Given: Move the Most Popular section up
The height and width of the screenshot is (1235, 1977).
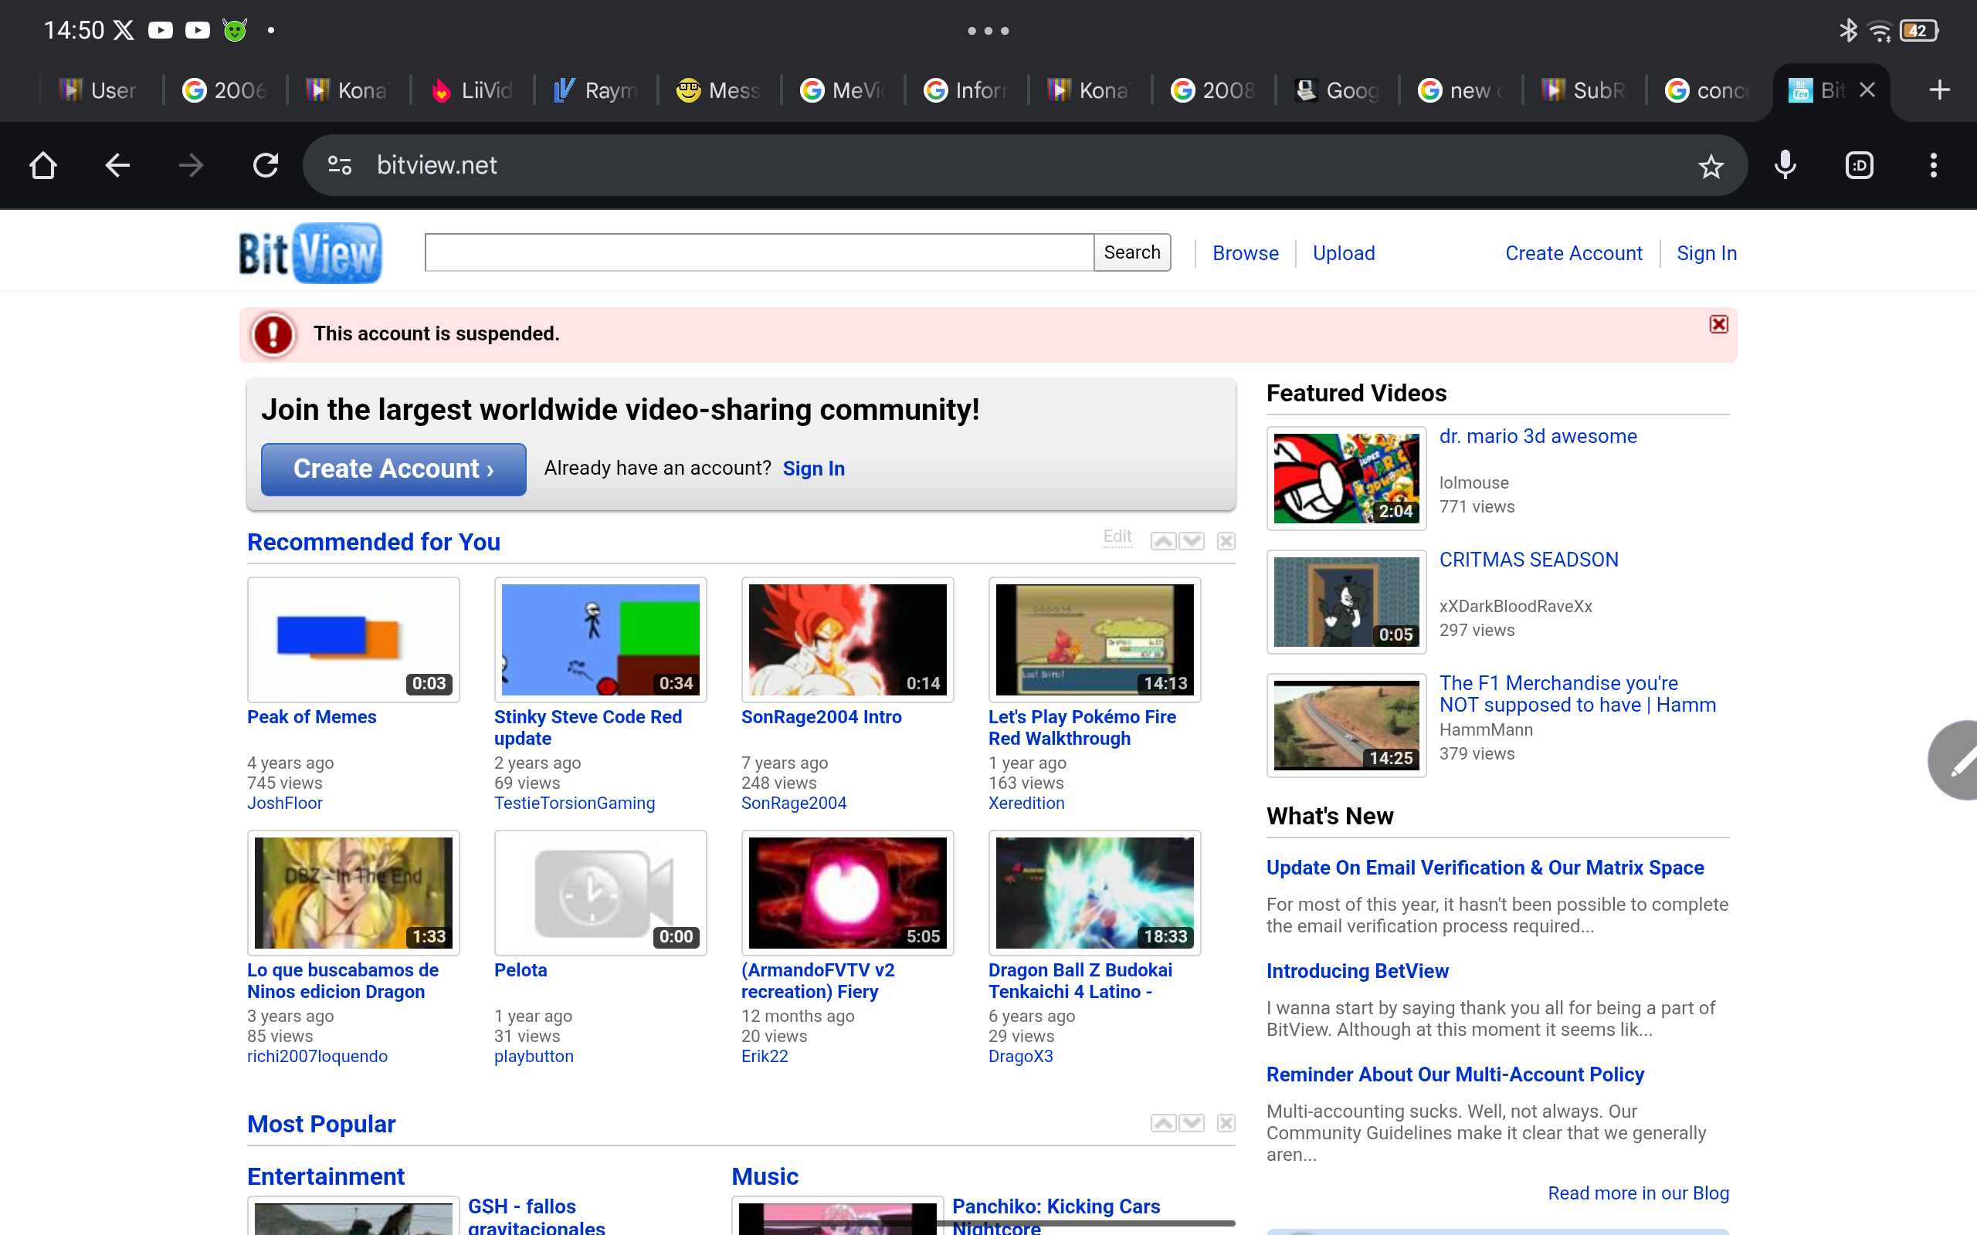Looking at the screenshot, I should pyautogui.click(x=1162, y=1123).
